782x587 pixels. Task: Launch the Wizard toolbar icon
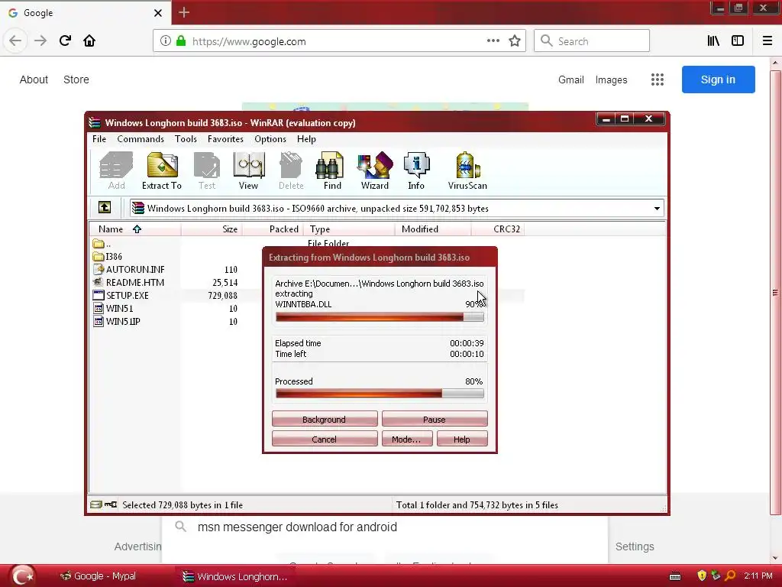tap(374, 170)
